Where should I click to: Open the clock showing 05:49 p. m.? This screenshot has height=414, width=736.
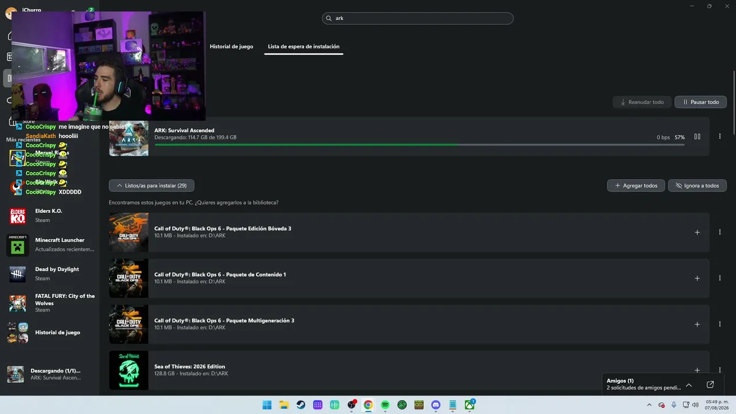716,405
